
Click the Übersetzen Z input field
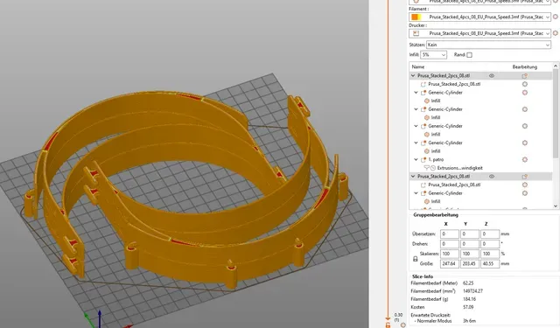pos(490,234)
